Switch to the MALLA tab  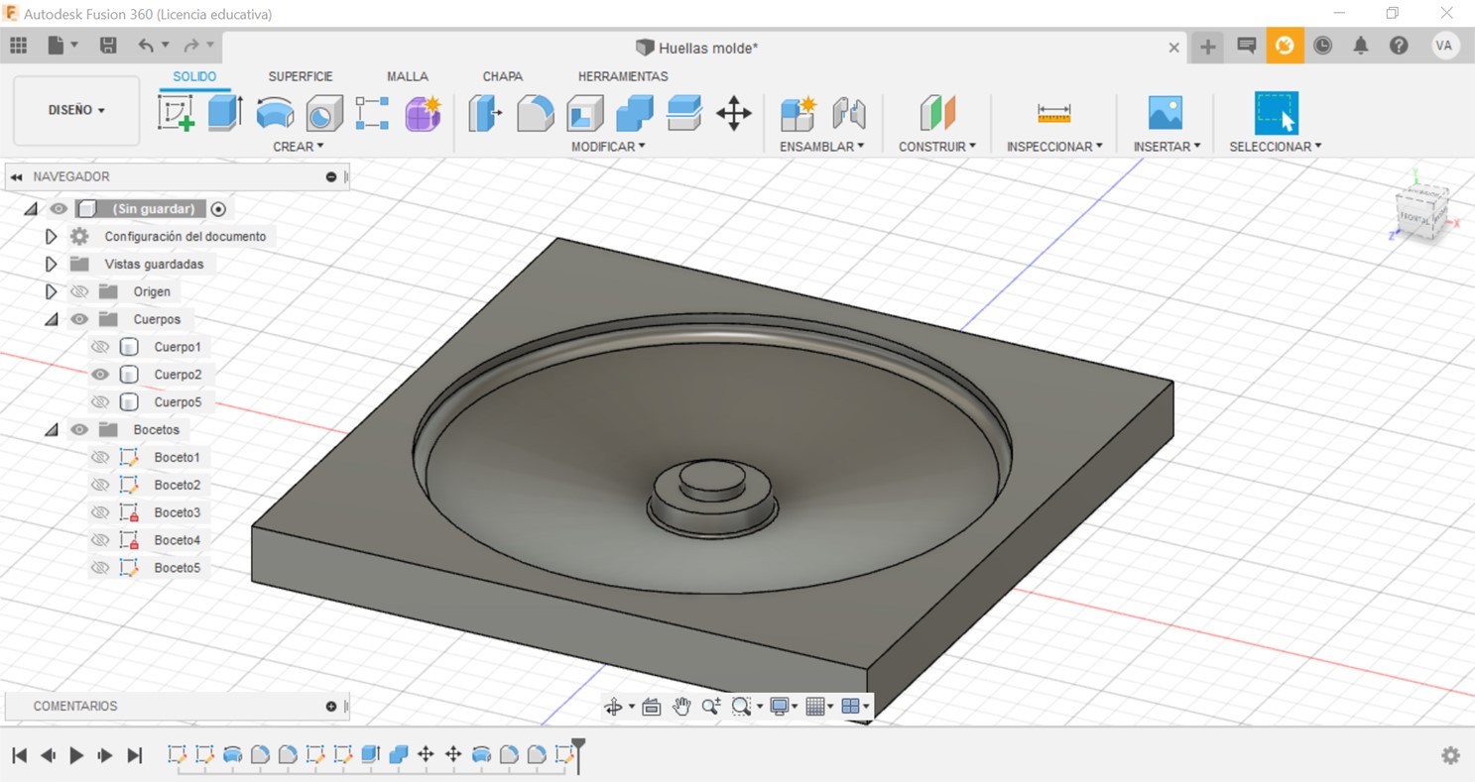click(408, 76)
